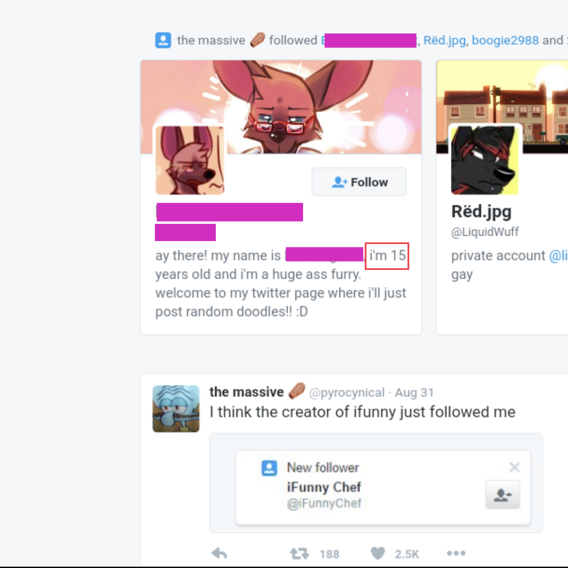Viewport: 568px width, 568px height.
Task: Open the @iFunnyChef handle in the screenshot
Action: (x=324, y=503)
